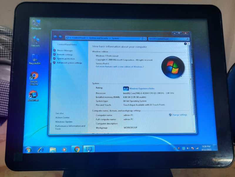Switch to Chrome in the taskbar

tap(77, 149)
